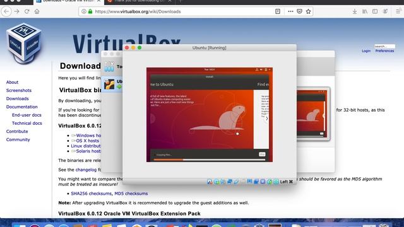Image resolution: width=404 pixels, height=227 pixels.
Task: Open the Contribute sidebar link
Action: coord(17,131)
